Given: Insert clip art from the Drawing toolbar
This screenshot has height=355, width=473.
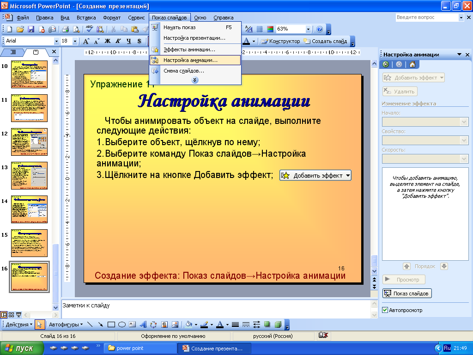Looking at the screenshot, I should (x=164, y=324).
